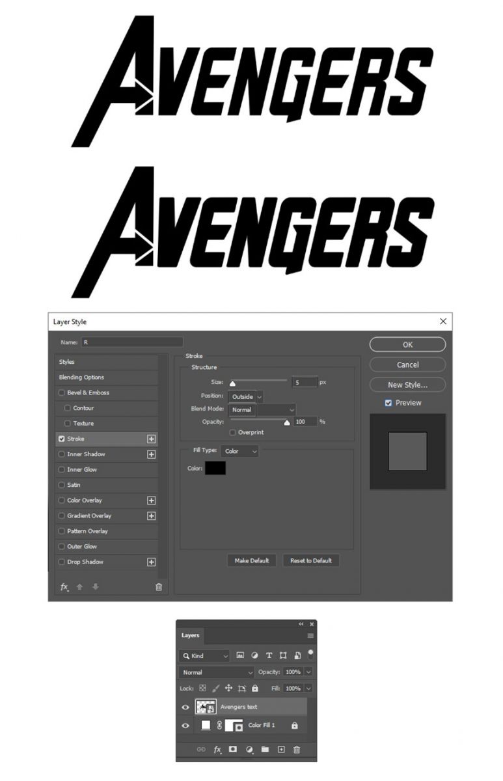503x781 pixels.
Task: Enable the Satin checkbox
Action: [x=62, y=485]
